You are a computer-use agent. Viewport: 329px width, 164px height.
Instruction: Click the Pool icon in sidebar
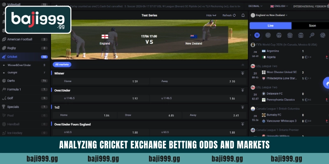point(4,116)
